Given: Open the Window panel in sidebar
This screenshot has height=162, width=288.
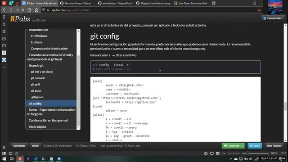Looking at the screenshot, I should 4,46.
